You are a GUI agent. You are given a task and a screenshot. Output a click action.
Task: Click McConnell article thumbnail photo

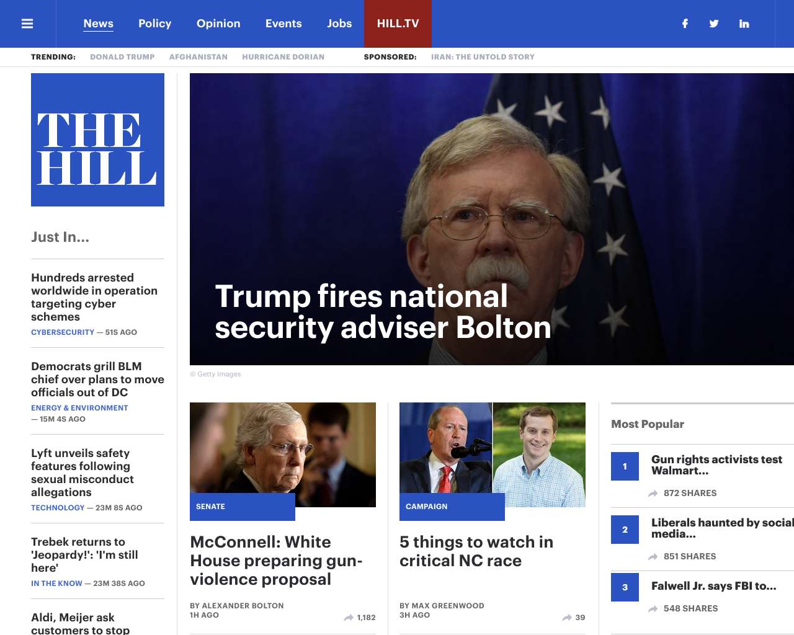(x=283, y=455)
